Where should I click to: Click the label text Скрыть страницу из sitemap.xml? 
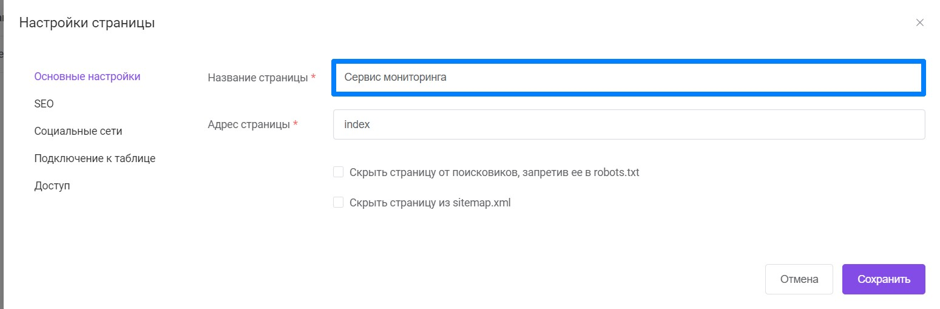click(430, 203)
